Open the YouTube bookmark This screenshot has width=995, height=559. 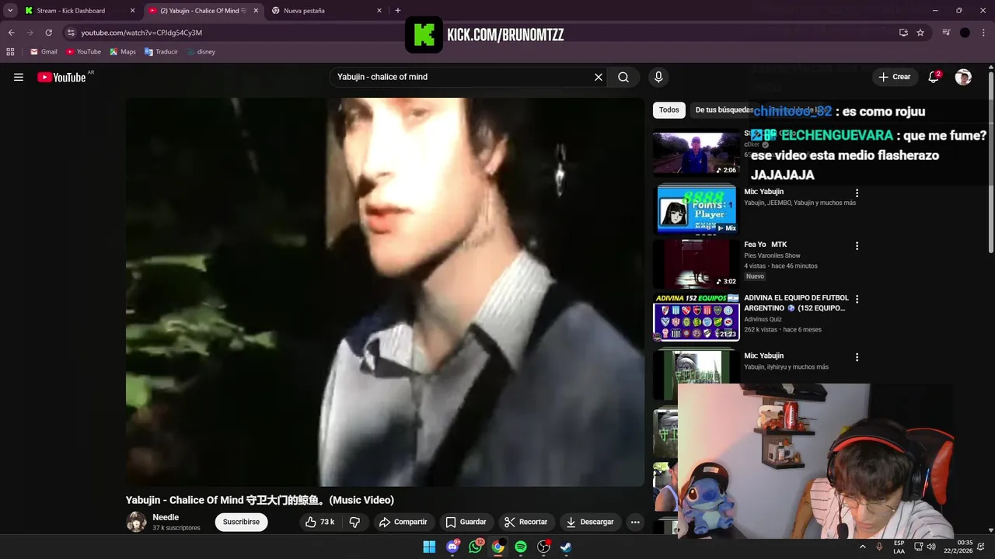coord(83,52)
